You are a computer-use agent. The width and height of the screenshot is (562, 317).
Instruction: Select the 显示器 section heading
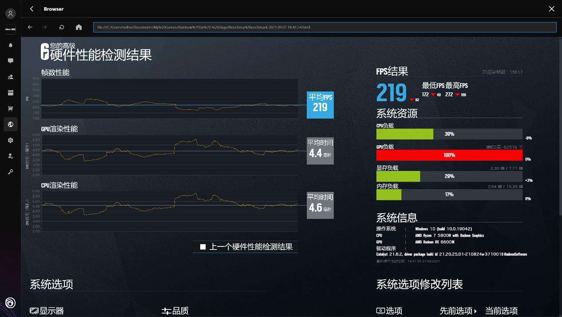[47, 311]
